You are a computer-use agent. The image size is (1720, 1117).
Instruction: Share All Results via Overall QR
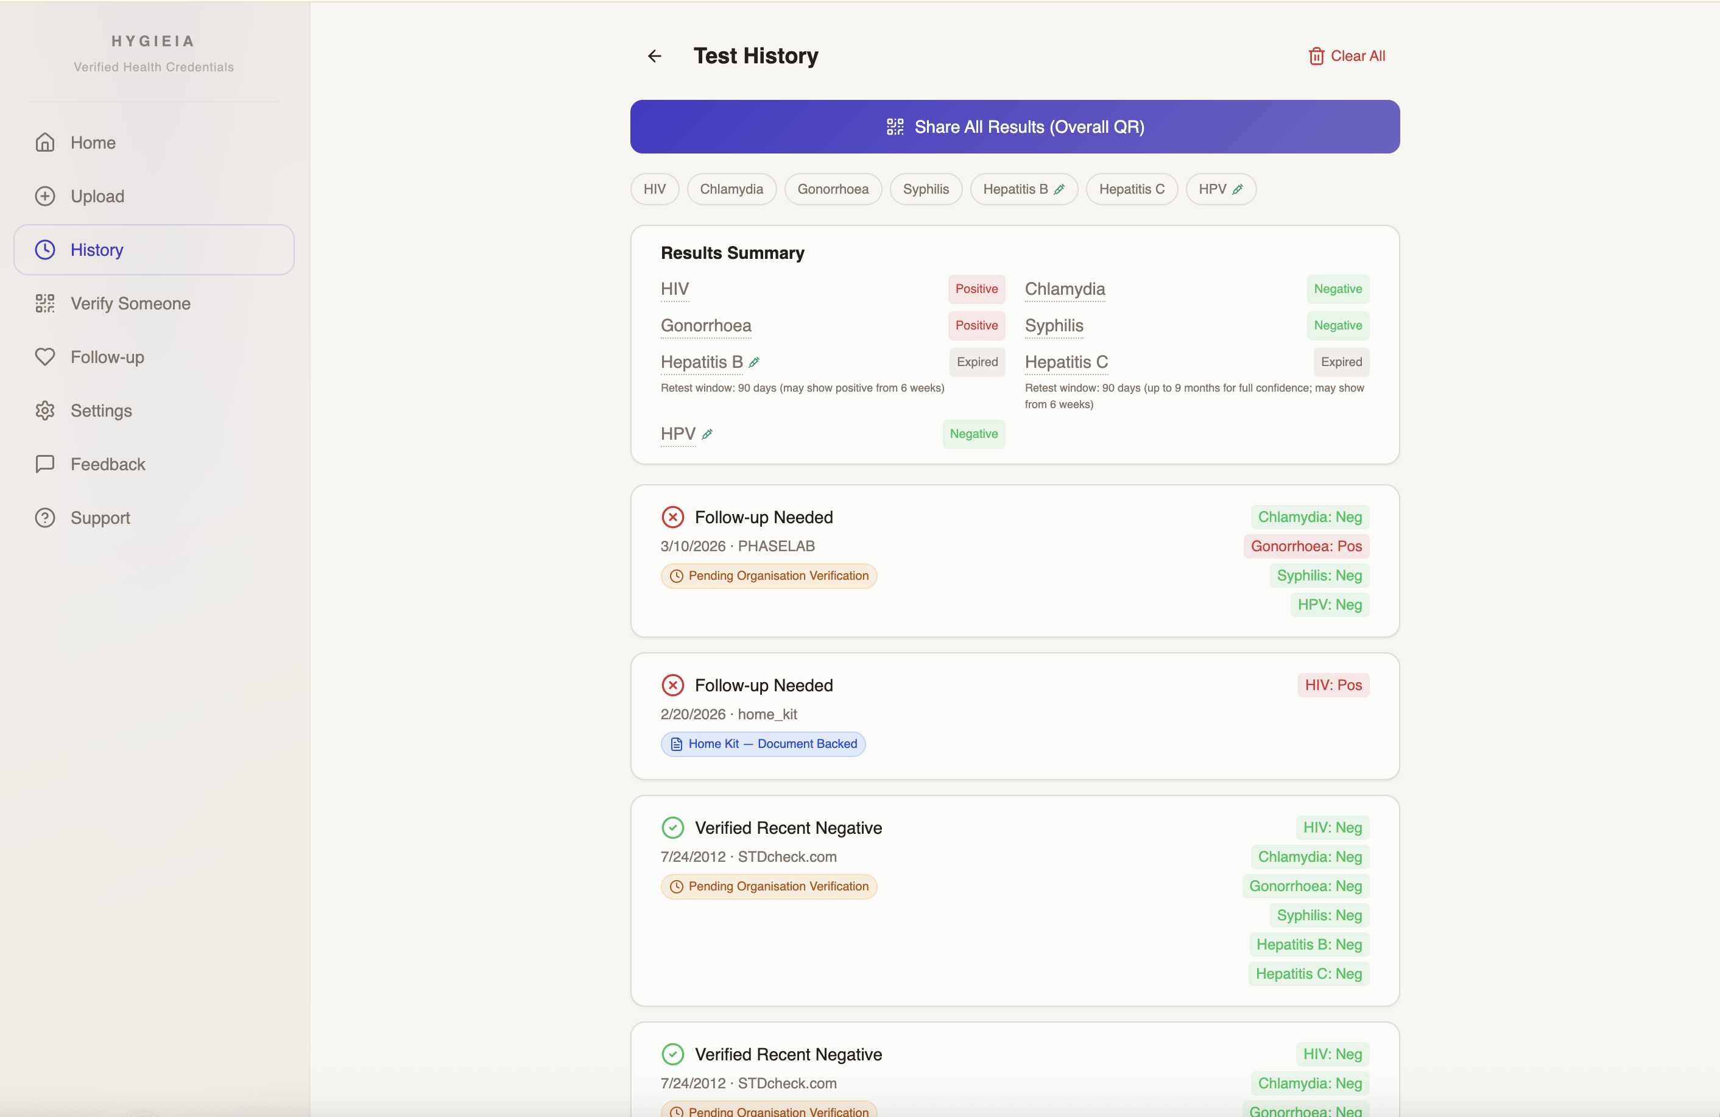pyautogui.click(x=1014, y=127)
